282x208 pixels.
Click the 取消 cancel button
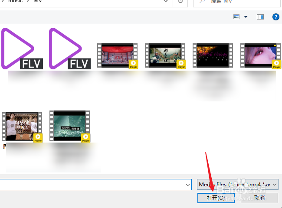point(259,198)
